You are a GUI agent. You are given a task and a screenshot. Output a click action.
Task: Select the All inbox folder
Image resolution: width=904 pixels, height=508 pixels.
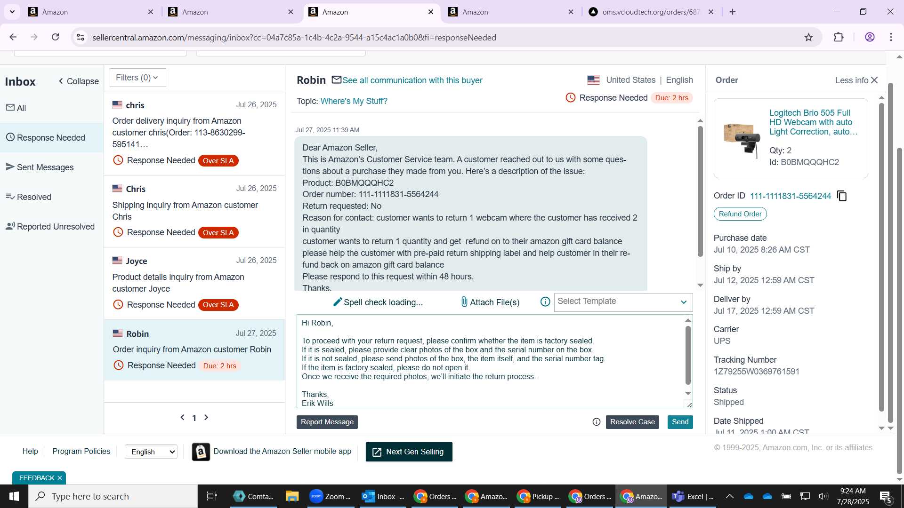52,108
